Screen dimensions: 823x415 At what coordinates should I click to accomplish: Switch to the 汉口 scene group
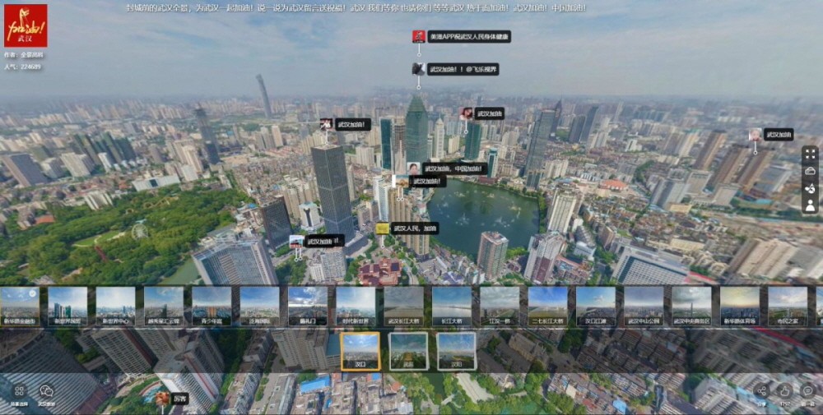[x=360, y=351]
